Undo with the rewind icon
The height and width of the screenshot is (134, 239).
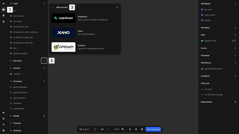click(102, 129)
